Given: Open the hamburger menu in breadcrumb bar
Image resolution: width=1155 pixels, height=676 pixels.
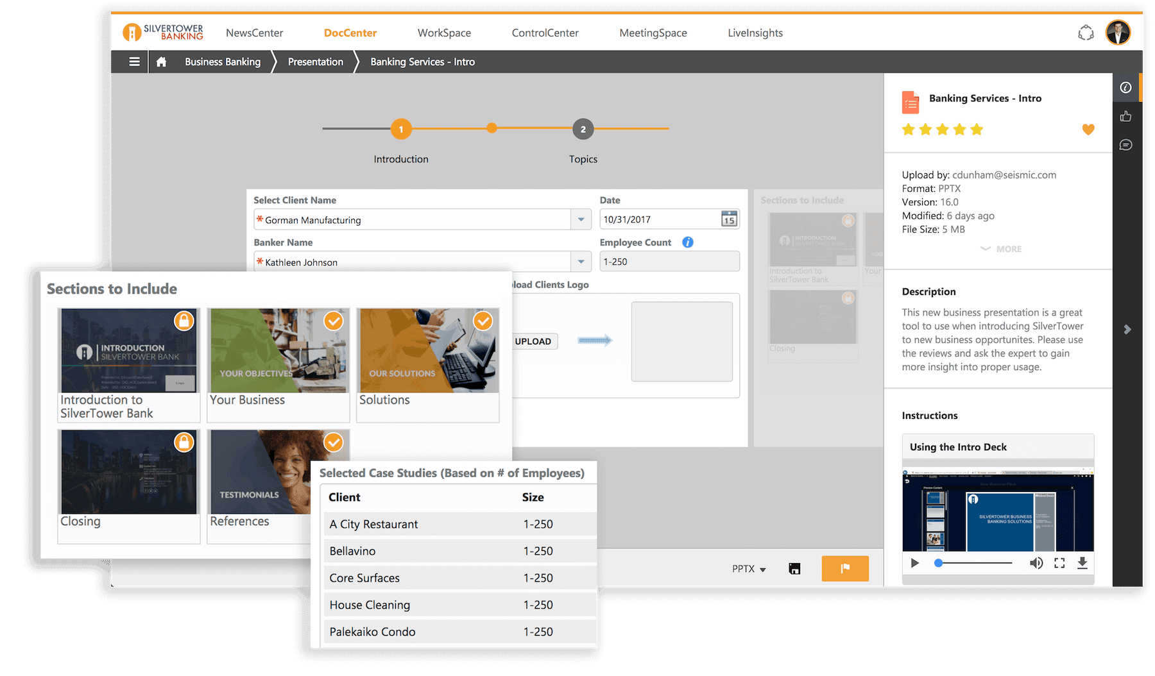Looking at the screenshot, I should 134,62.
